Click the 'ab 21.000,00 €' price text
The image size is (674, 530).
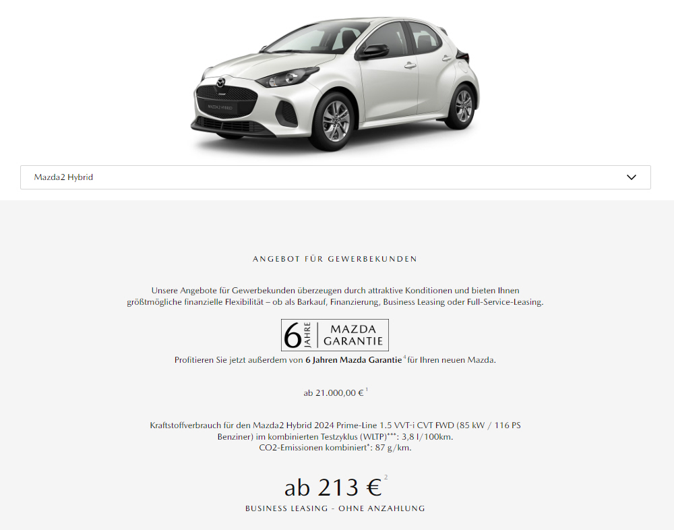pos(333,392)
